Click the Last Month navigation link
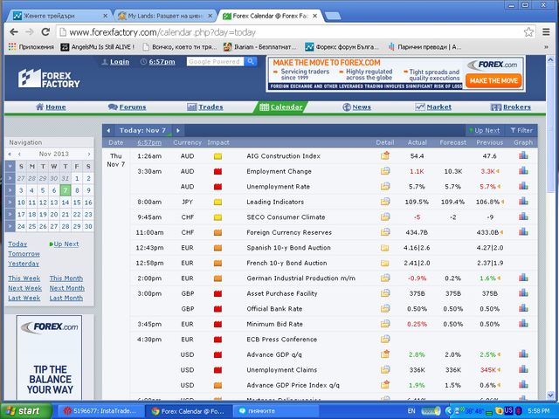 (66, 298)
